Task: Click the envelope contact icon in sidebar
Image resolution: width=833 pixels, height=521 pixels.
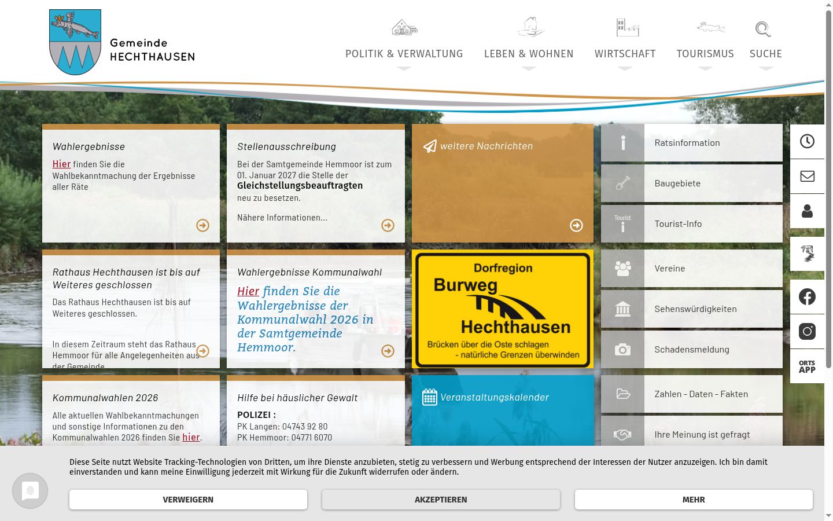Action: tap(807, 177)
